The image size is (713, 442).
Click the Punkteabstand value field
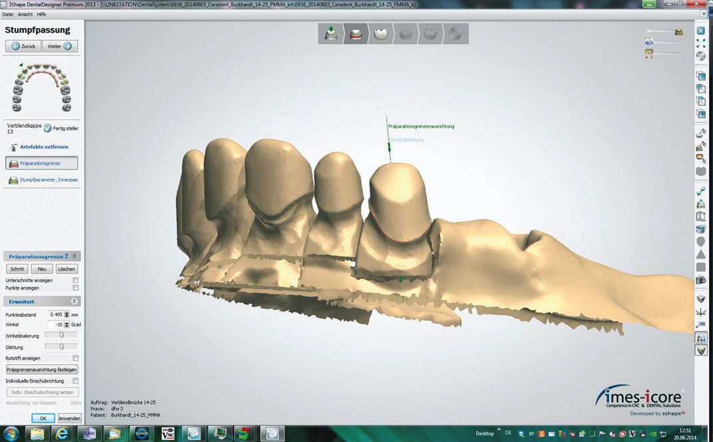[55, 315]
